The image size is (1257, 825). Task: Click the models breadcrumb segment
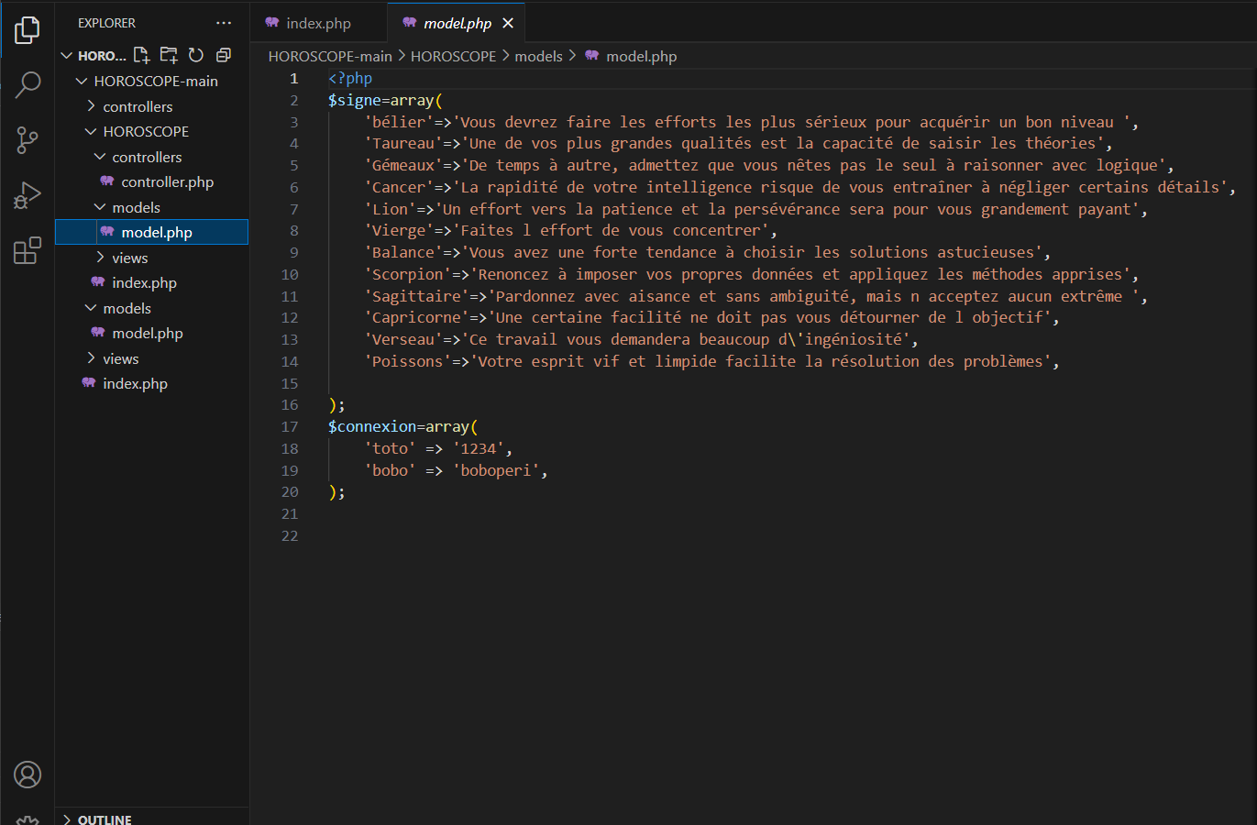pos(538,56)
